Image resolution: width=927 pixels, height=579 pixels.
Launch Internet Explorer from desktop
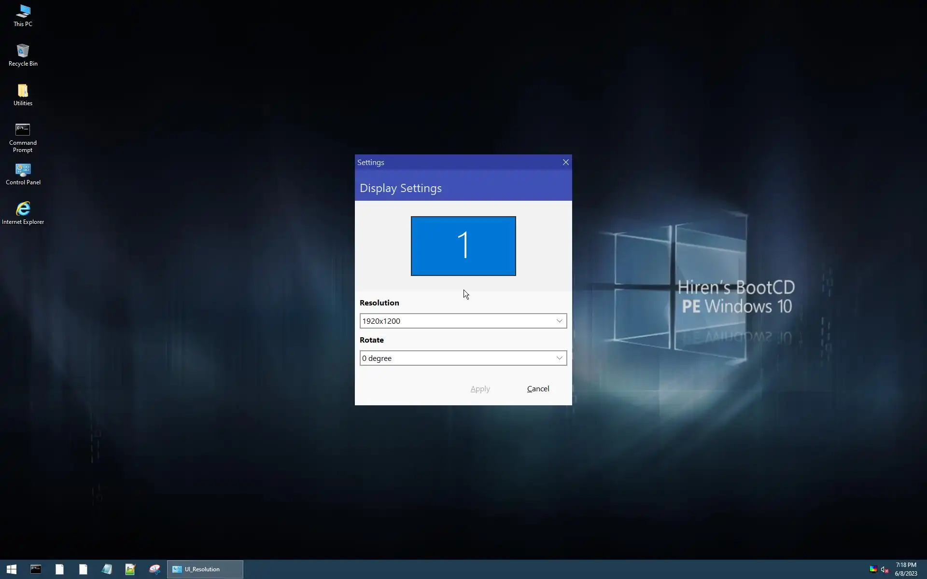(23, 213)
